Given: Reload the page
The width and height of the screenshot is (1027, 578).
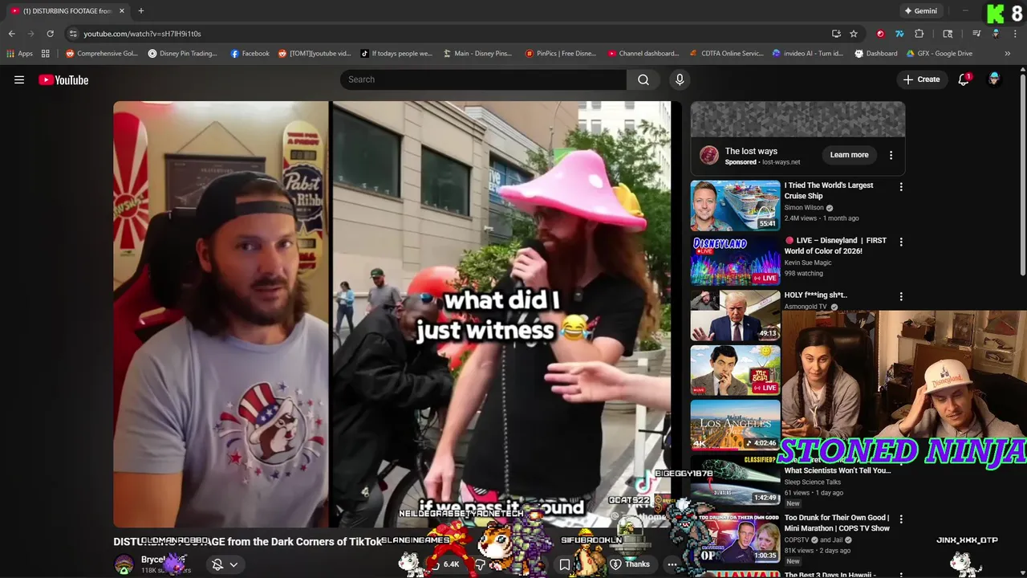Looking at the screenshot, I should (50, 34).
